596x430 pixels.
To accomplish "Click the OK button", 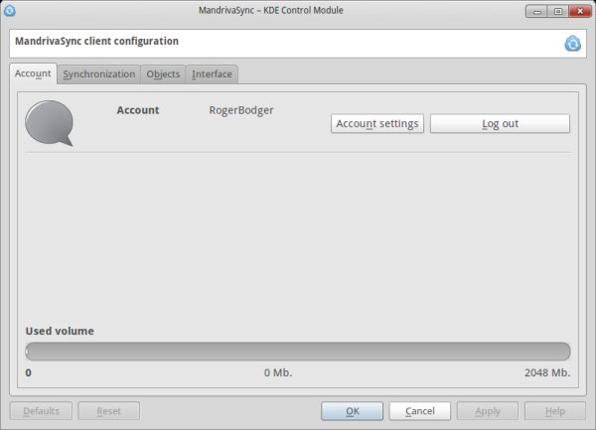I will pyautogui.click(x=352, y=411).
